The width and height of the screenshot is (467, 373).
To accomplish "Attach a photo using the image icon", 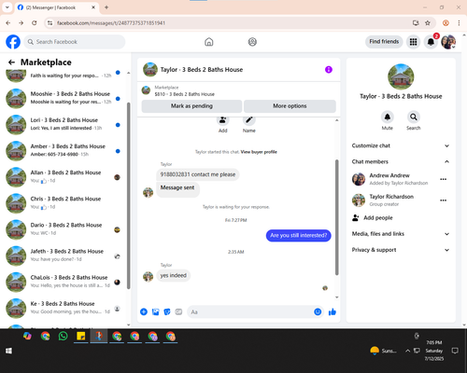I will [x=155, y=311].
